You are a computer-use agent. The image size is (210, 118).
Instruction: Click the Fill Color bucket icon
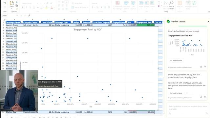point(47,8)
